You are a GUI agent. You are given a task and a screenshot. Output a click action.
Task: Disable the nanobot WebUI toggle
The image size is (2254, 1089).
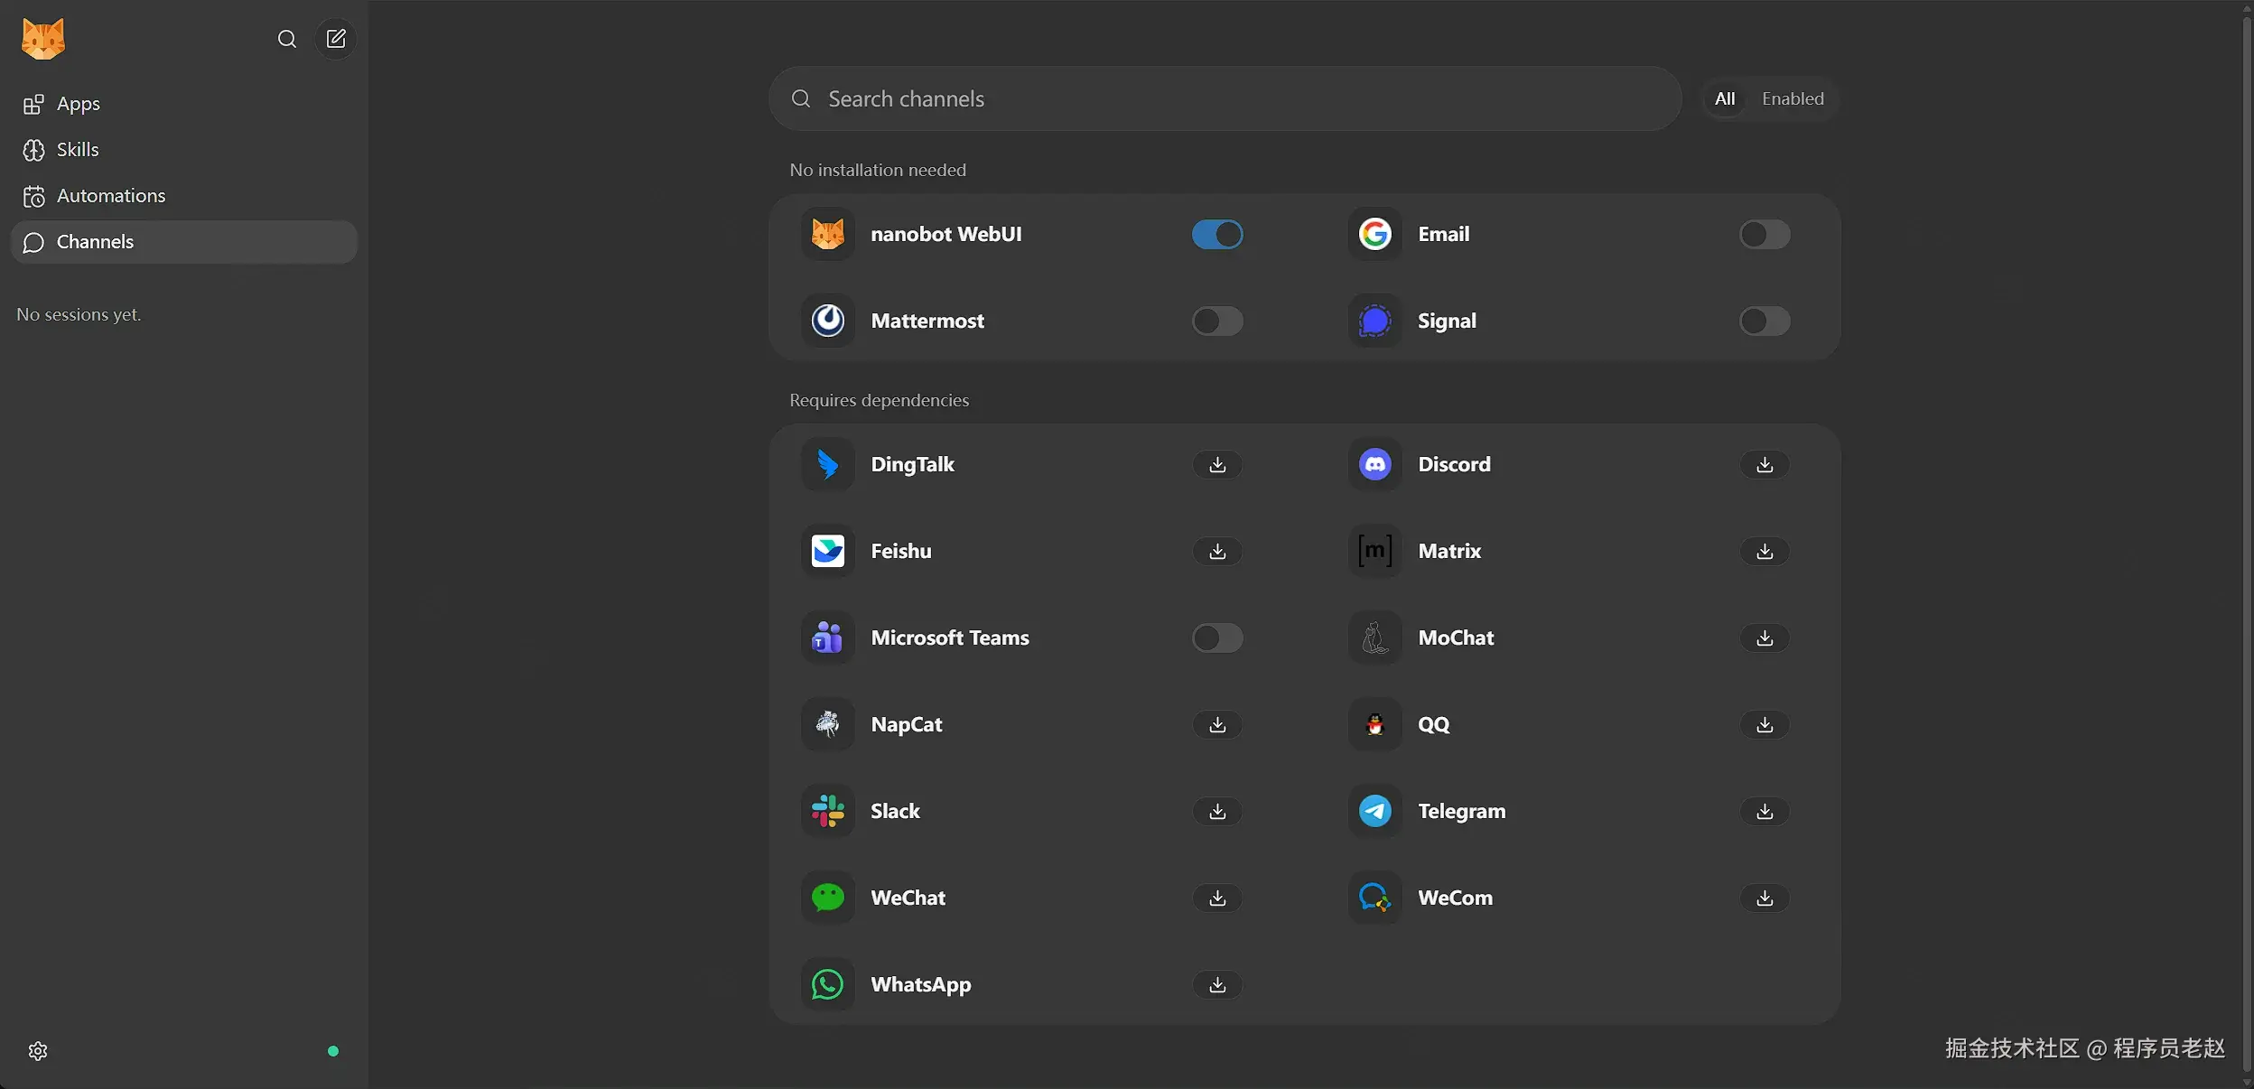click(x=1217, y=234)
